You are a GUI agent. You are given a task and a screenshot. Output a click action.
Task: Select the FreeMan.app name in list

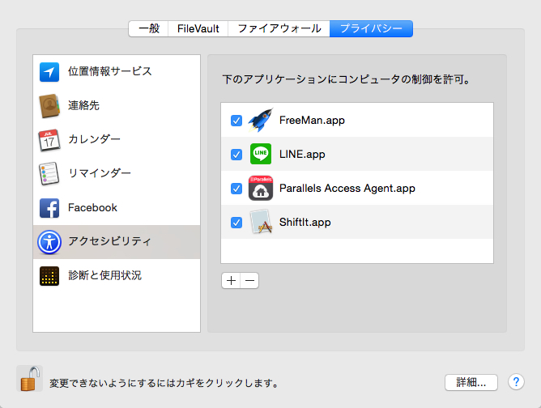(312, 121)
